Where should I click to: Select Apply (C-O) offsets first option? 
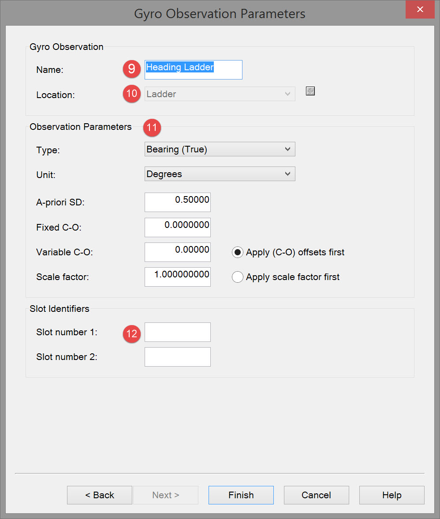pyautogui.click(x=238, y=253)
